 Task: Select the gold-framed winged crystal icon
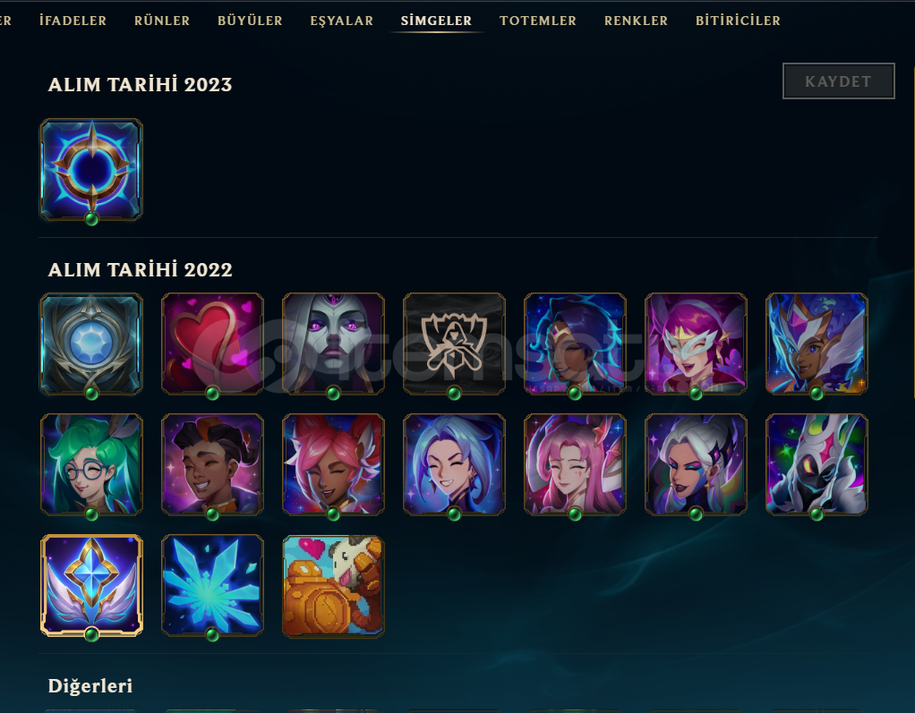click(91, 586)
